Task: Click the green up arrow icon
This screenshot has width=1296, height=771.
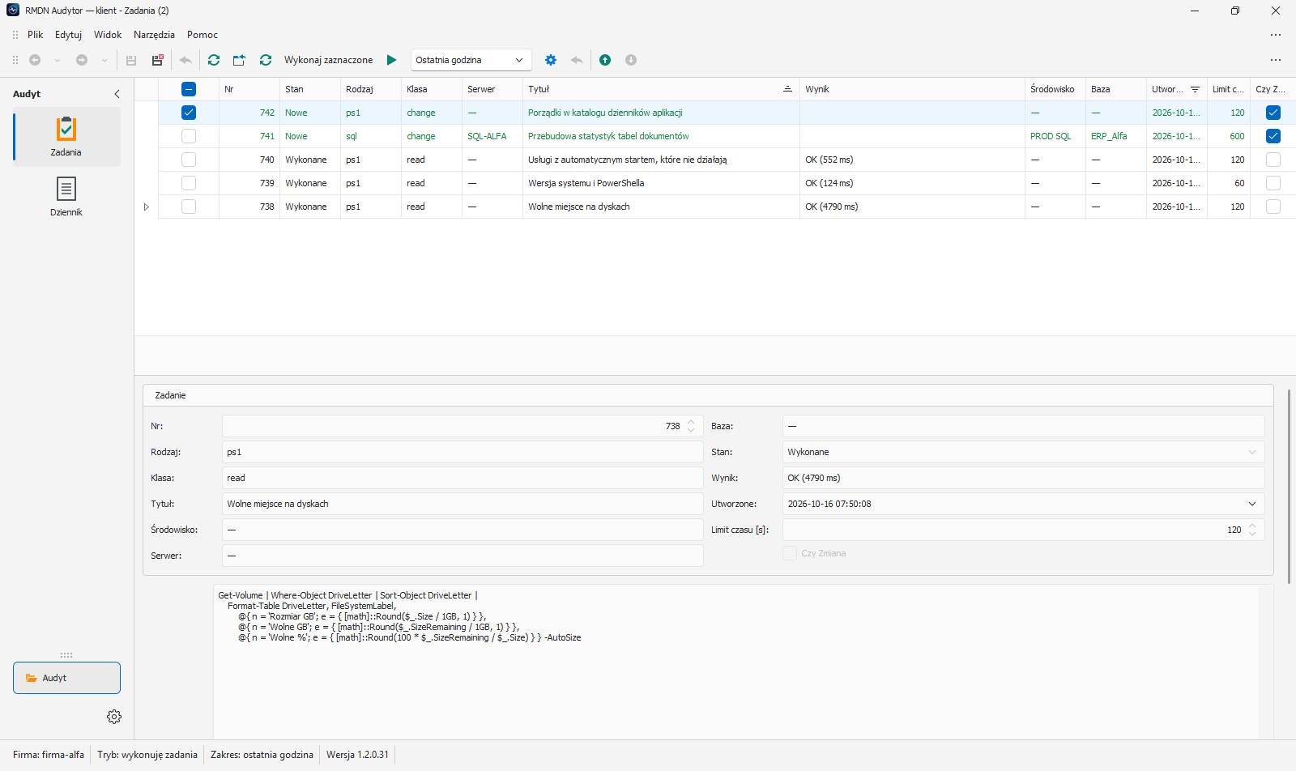Action: (x=605, y=60)
